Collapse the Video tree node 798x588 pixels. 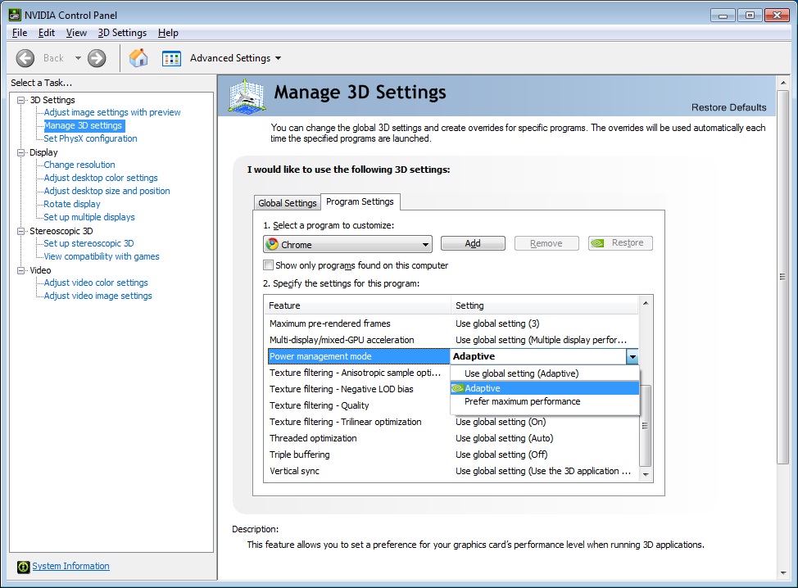pos(20,270)
